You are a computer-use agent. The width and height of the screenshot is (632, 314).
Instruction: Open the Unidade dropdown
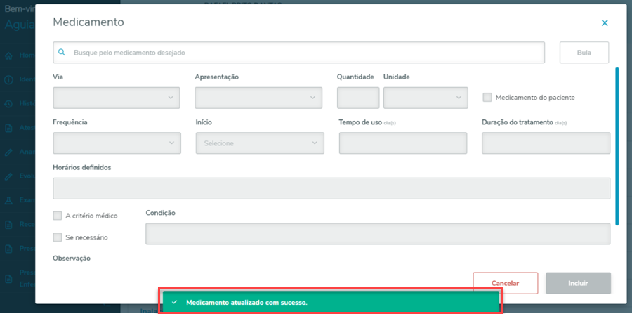[426, 98]
